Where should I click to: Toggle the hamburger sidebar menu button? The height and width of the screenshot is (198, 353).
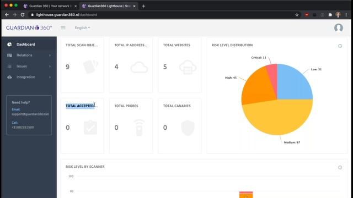63,28
